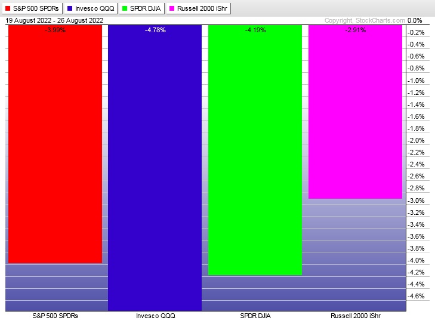Click the -4.19% value label
This screenshot has height=327, width=435.
pos(255,30)
